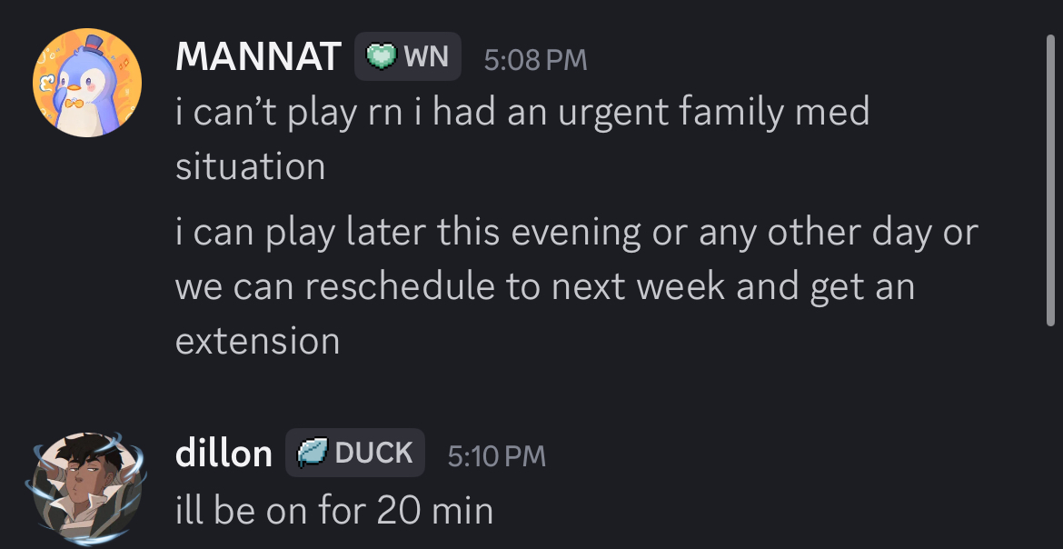Open the DUCK server tag badge
Image resolution: width=1063 pixels, height=549 pixels.
(355, 453)
